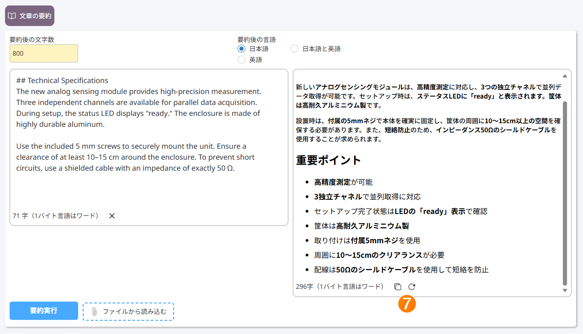Click ファイルから読み込む button

128,312
